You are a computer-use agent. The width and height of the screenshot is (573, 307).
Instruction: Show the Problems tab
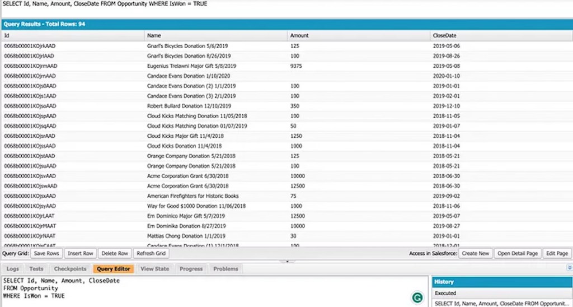[226, 269]
